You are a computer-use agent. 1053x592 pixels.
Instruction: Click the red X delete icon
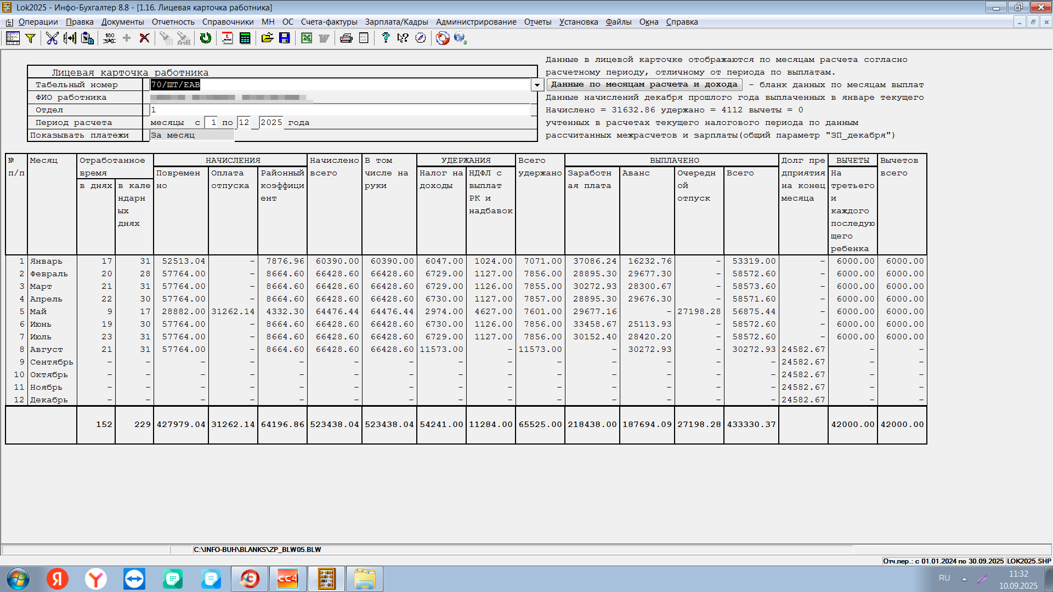(144, 38)
